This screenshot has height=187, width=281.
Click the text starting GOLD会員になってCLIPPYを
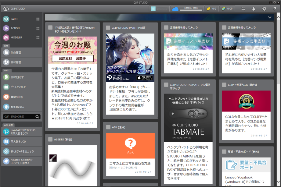[x=246, y=123]
